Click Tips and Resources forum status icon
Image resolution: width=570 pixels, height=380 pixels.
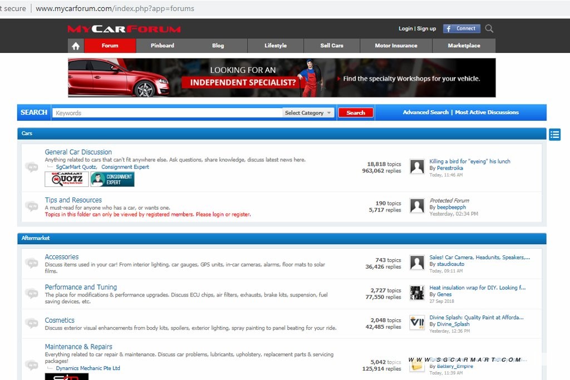(x=32, y=206)
